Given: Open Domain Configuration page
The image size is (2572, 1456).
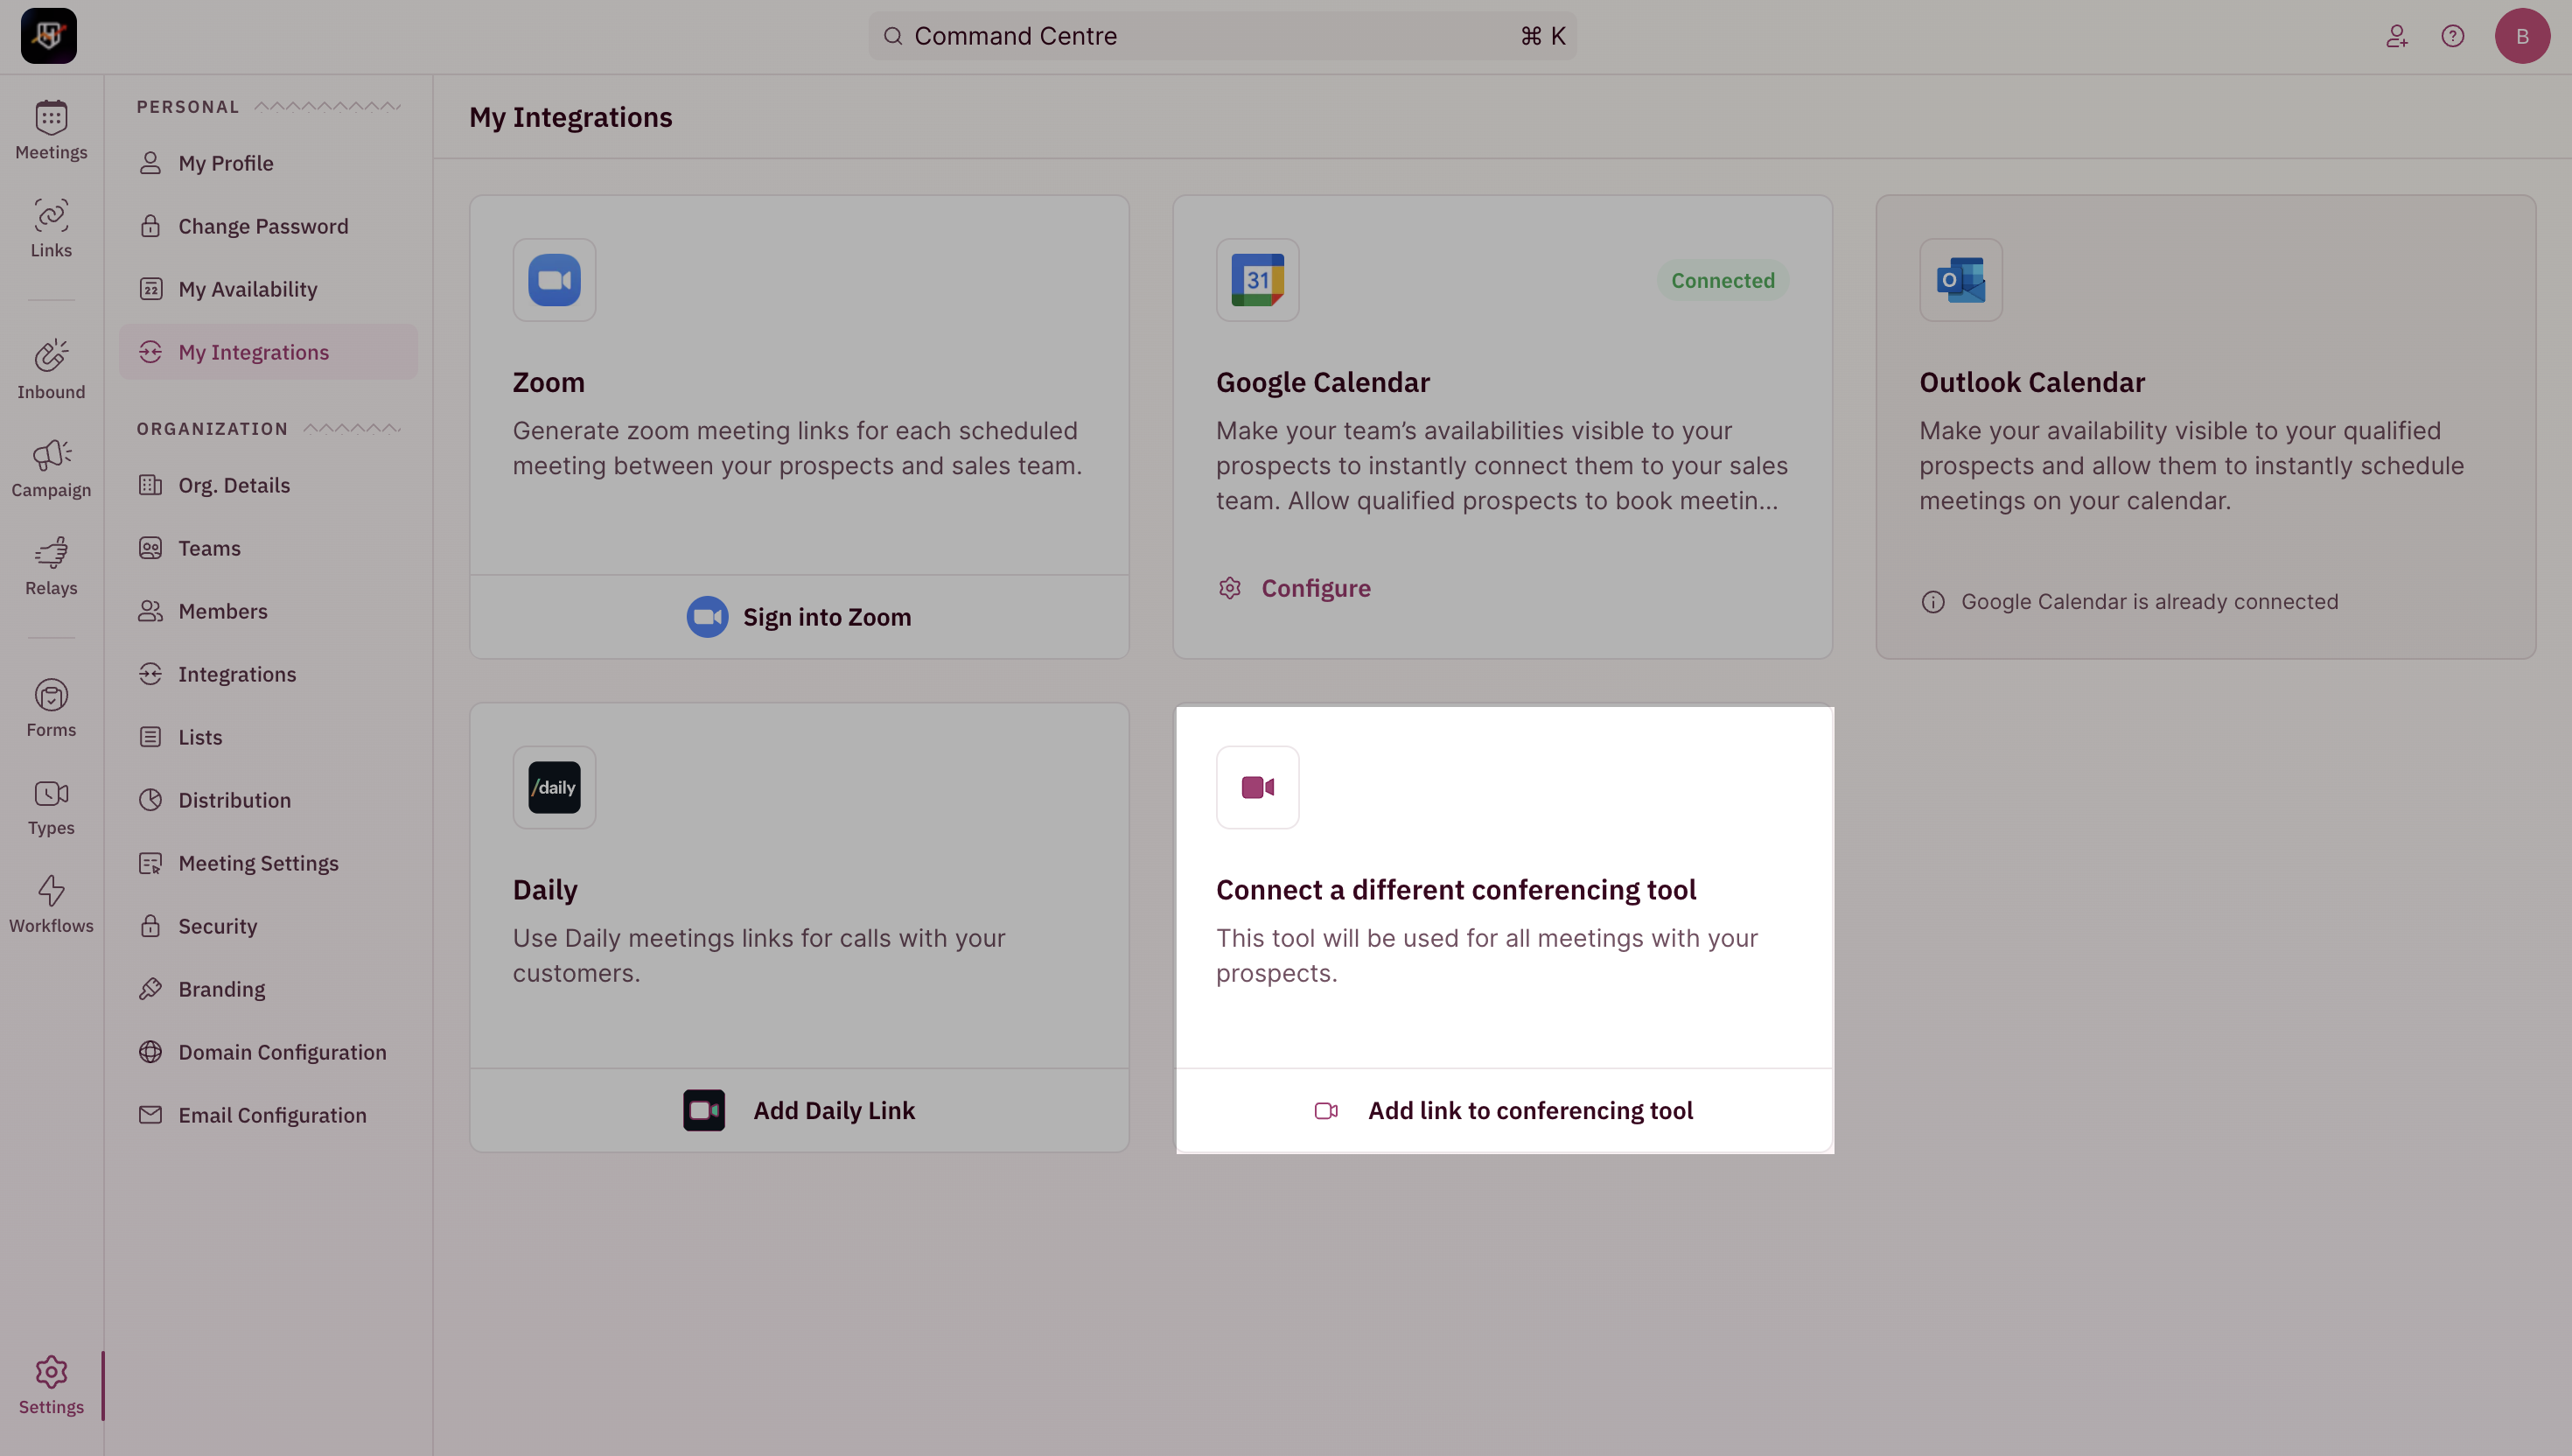Looking at the screenshot, I should (268, 1052).
